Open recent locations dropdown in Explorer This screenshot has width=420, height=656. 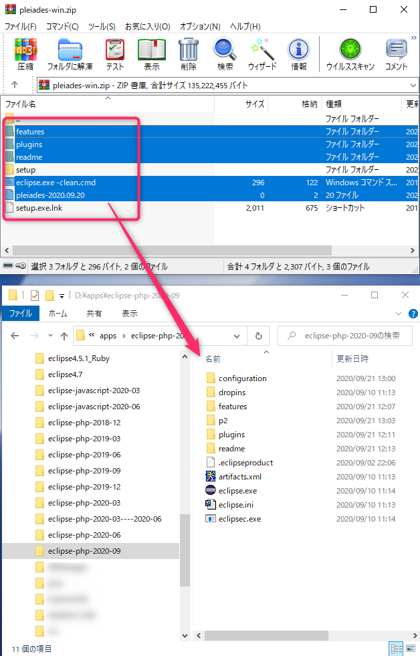[x=51, y=336]
